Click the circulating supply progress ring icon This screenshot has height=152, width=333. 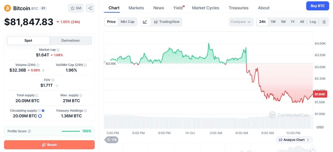pyautogui.click(x=40, y=116)
